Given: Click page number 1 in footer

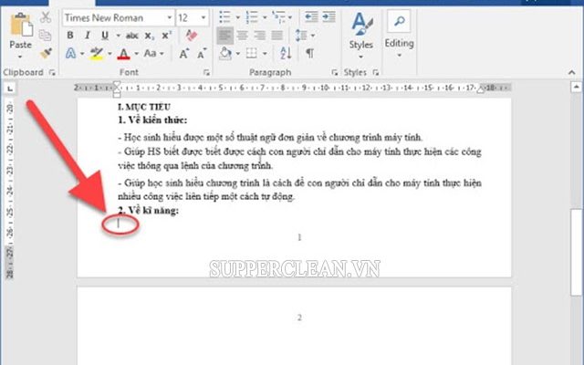Looking at the screenshot, I should tap(299, 237).
